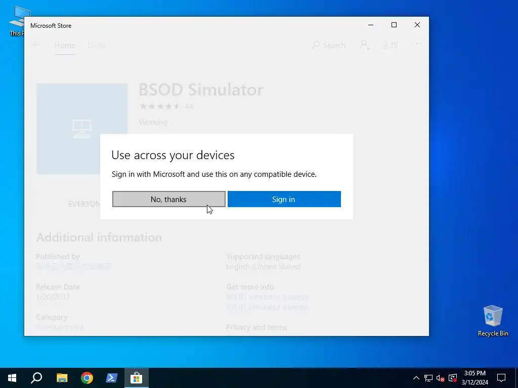Select the Recycle Bin desktop icon
This screenshot has width=518, height=388.
tap(493, 321)
